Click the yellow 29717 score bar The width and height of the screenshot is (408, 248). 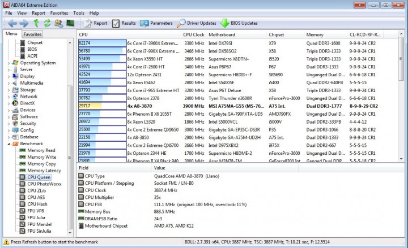pos(102,106)
